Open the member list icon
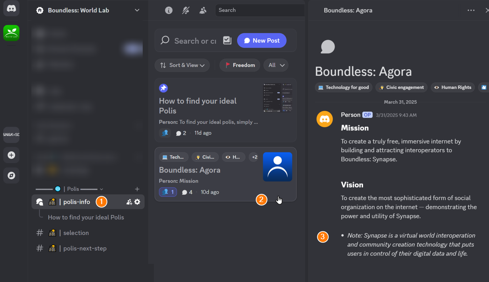Image resolution: width=489 pixels, height=282 pixels. 203,10
